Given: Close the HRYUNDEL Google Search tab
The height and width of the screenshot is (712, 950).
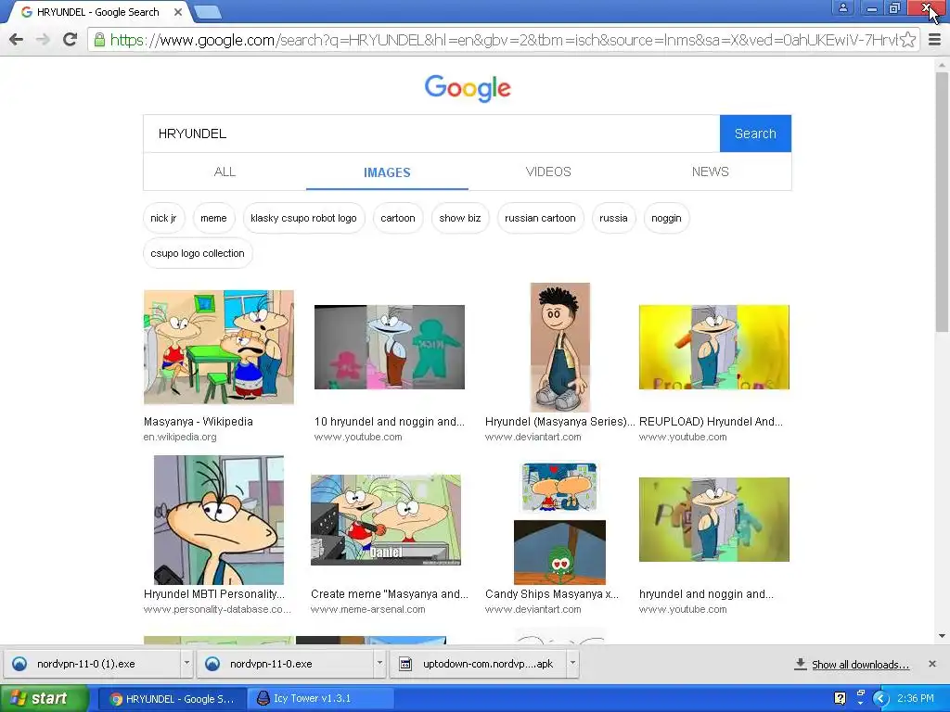Looking at the screenshot, I should [x=177, y=12].
